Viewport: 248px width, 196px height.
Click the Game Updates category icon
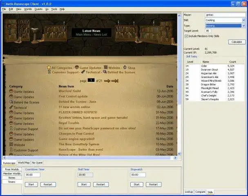(x=77, y=67)
